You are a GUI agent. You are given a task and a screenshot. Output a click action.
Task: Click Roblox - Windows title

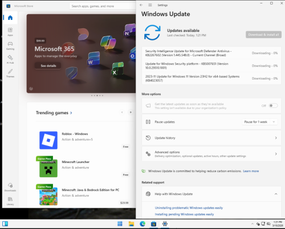click(x=75, y=134)
